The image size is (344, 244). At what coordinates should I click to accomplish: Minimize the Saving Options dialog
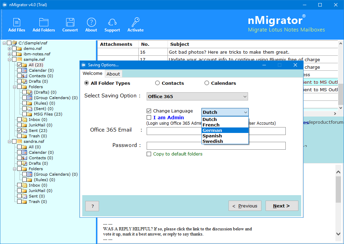click(264, 65)
